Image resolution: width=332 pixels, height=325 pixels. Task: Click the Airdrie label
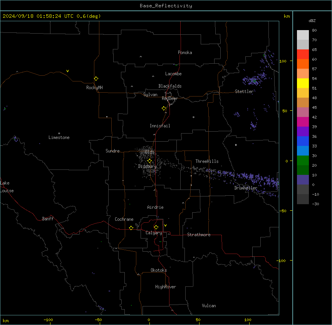pos(155,207)
